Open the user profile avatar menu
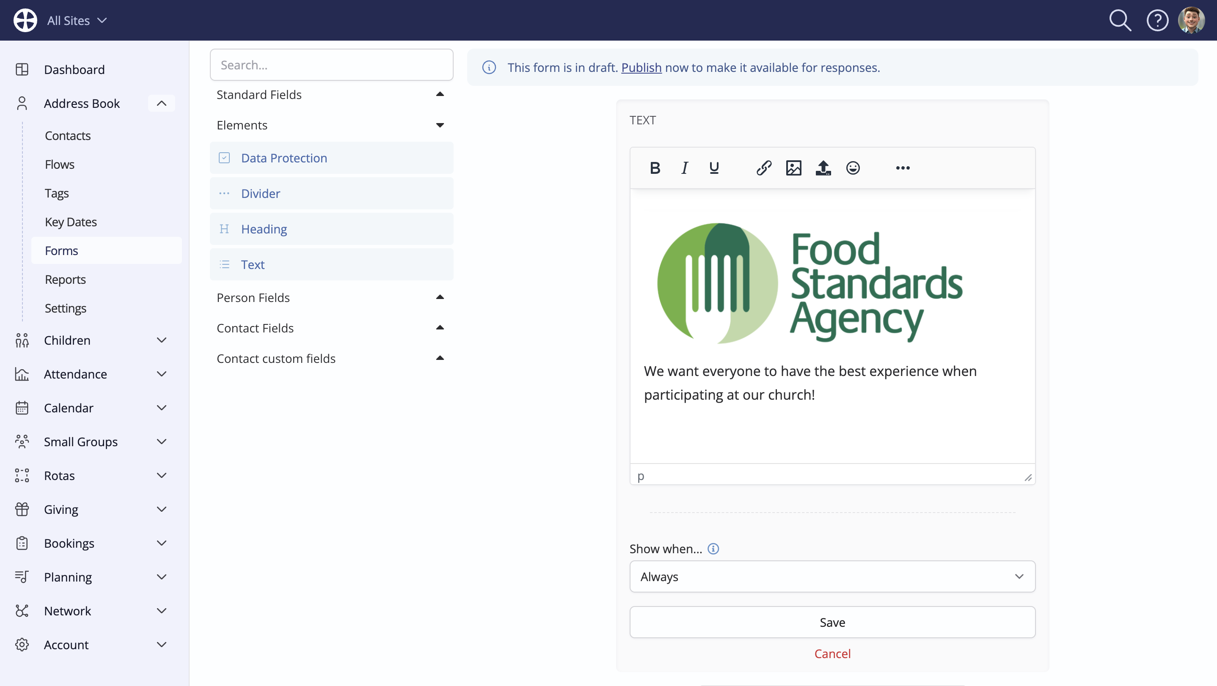This screenshot has height=686, width=1217. (x=1191, y=20)
